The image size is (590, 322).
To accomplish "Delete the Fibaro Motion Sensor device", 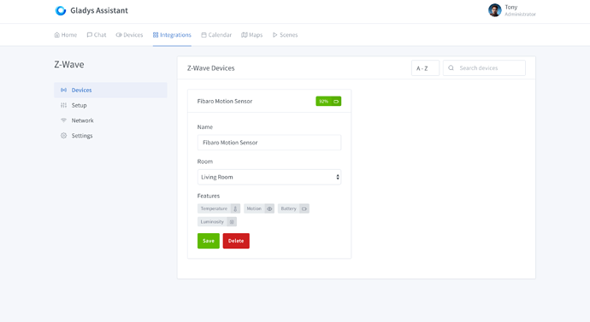I will (x=236, y=241).
